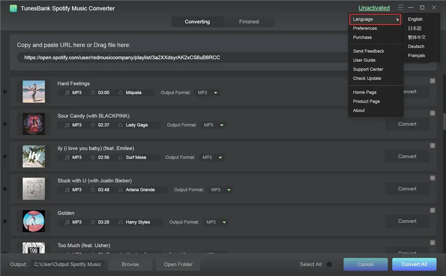446x276 pixels.
Task: Choose English language option
Action: [x=415, y=19]
